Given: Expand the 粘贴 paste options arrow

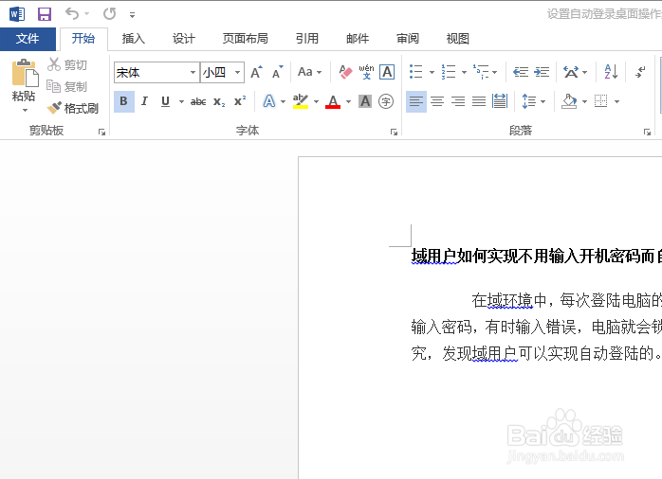Looking at the screenshot, I should point(25,111).
